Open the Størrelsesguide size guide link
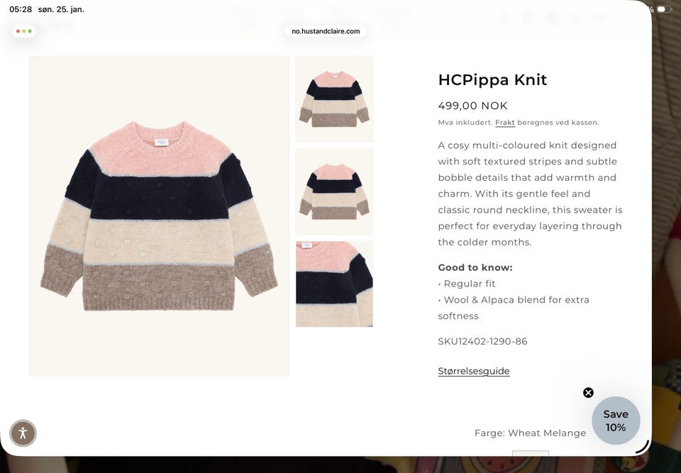This screenshot has width=681, height=473. click(x=473, y=371)
